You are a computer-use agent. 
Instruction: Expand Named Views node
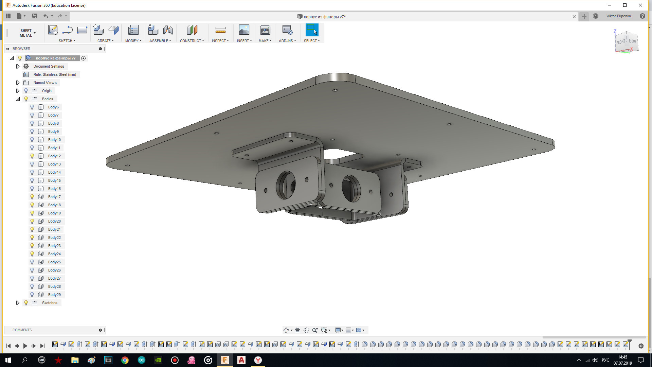click(18, 83)
